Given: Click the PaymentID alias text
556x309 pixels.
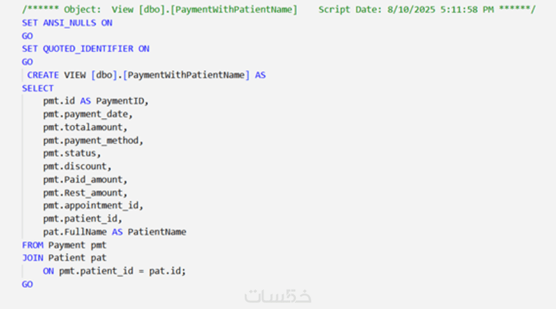Looking at the screenshot, I should [121, 101].
